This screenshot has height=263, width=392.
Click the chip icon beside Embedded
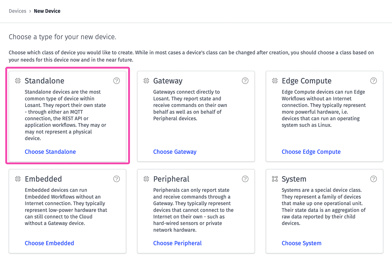18,179
